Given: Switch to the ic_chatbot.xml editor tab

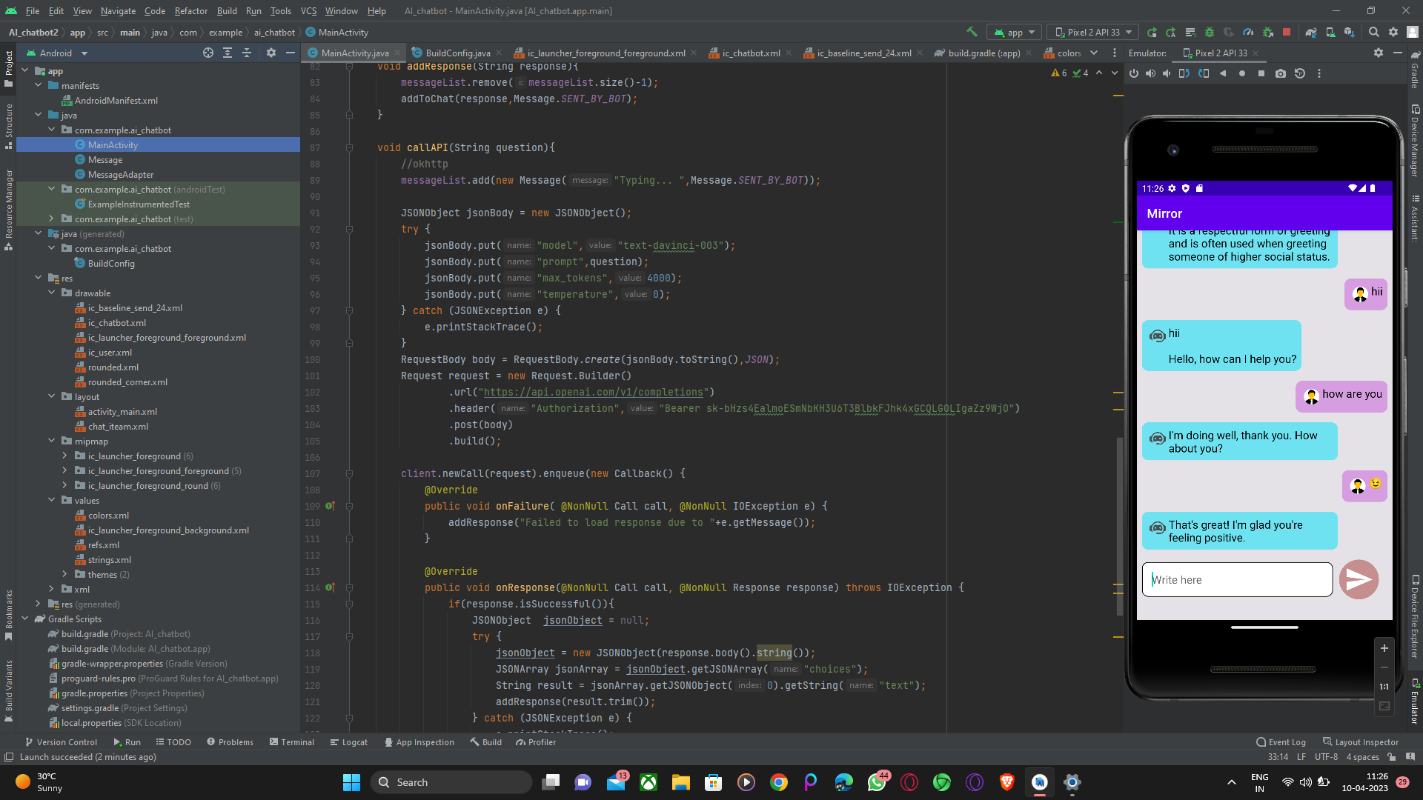Looking at the screenshot, I should pos(750,53).
